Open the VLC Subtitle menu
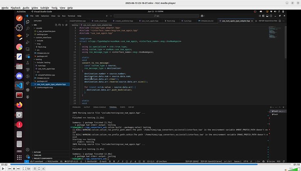This screenshot has height=171, width=301. pos(44,8)
